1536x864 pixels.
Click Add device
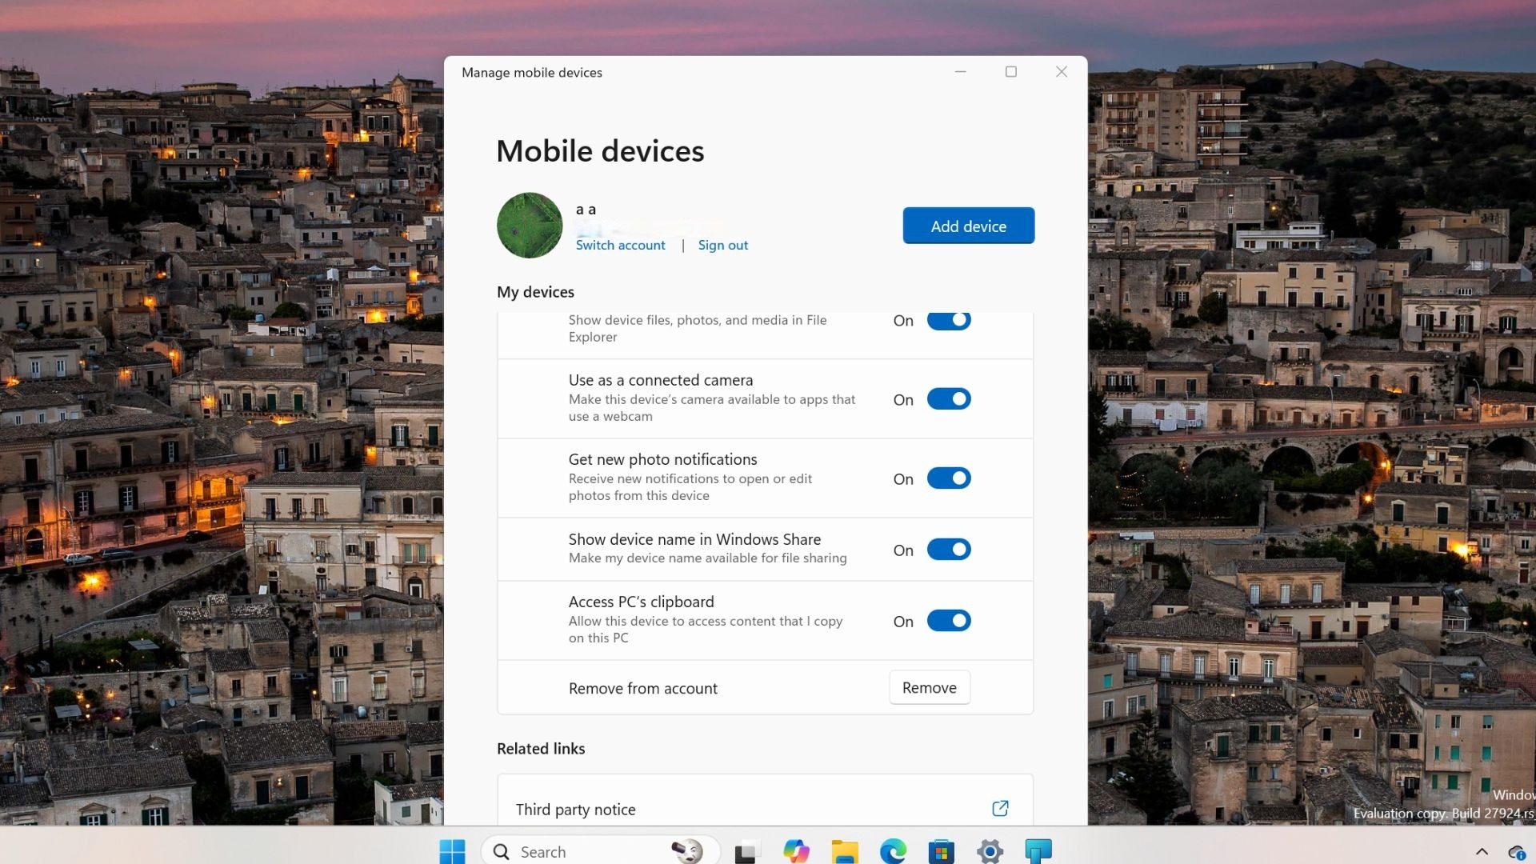click(x=968, y=226)
